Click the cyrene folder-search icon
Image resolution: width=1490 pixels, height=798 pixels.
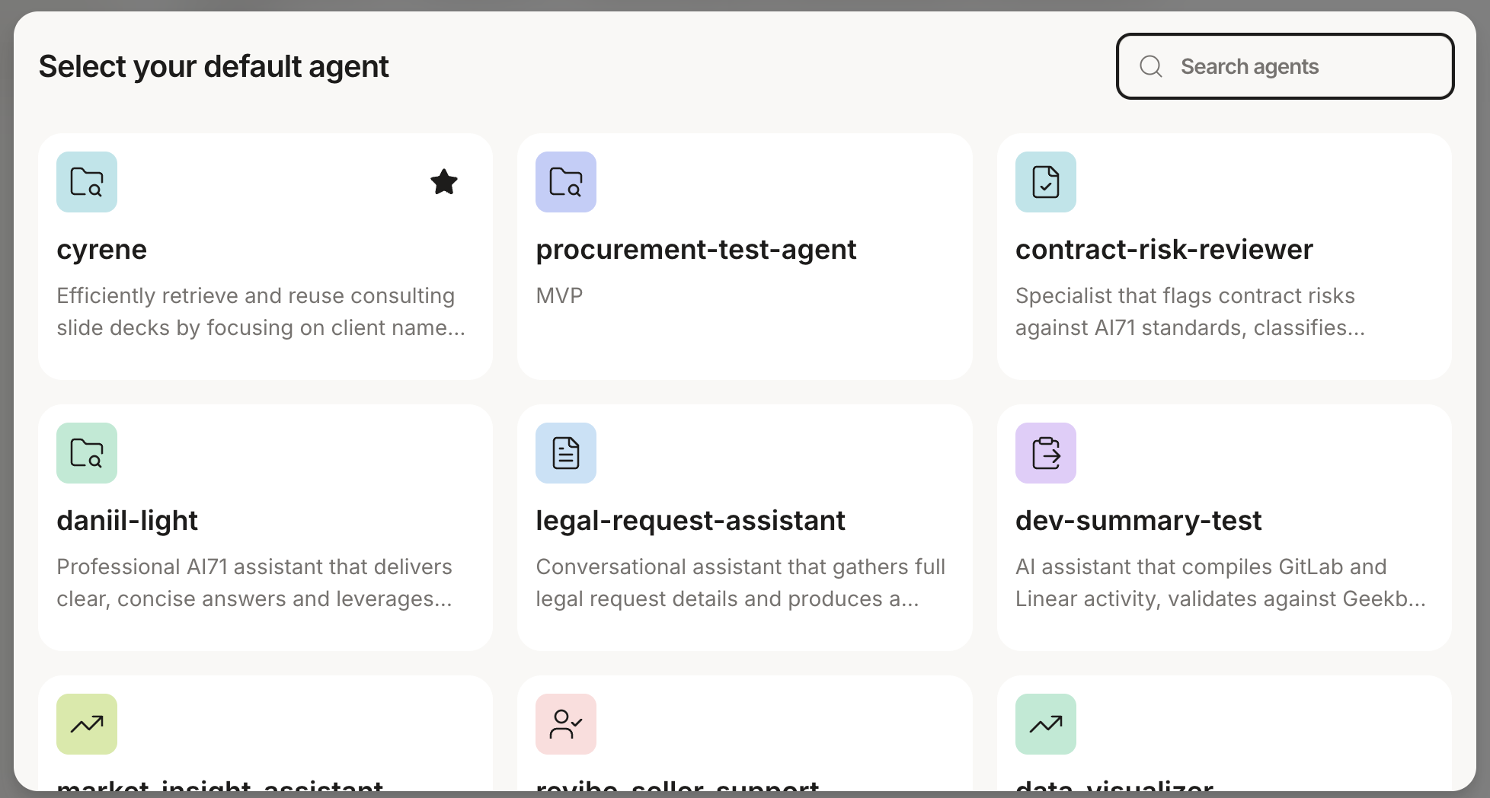coord(87,182)
